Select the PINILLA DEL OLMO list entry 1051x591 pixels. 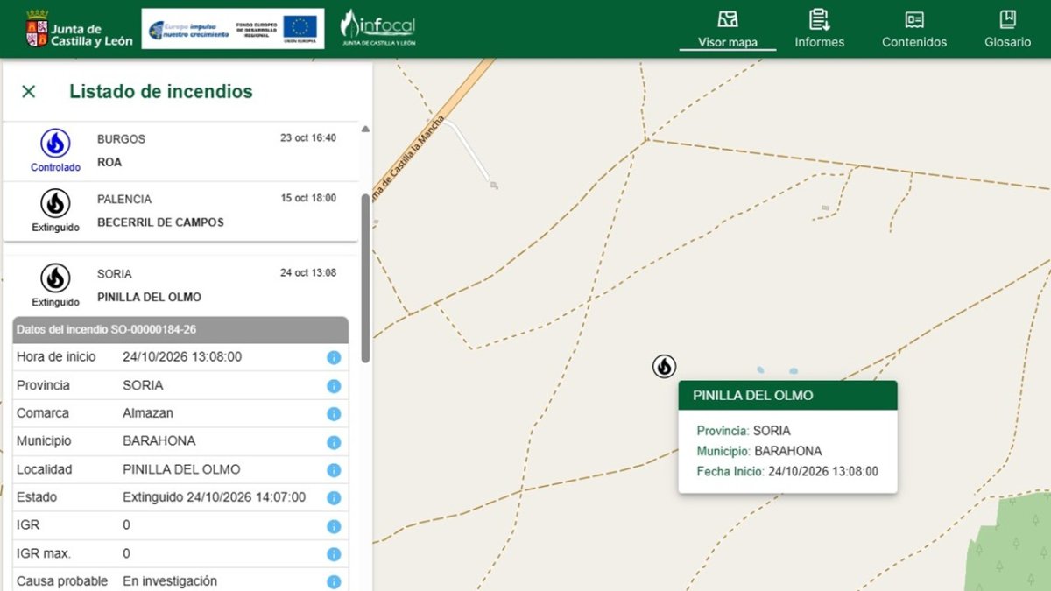pos(180,285)
